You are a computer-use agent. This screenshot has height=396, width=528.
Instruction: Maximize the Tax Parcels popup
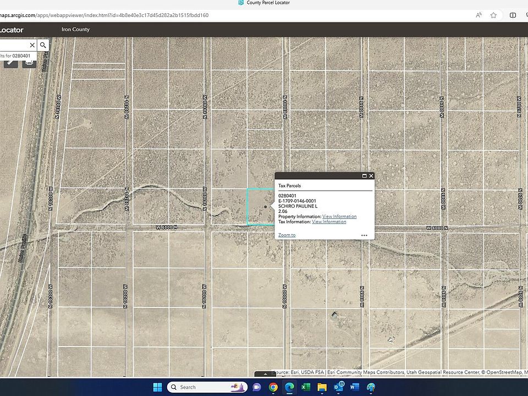pos(364,176)
